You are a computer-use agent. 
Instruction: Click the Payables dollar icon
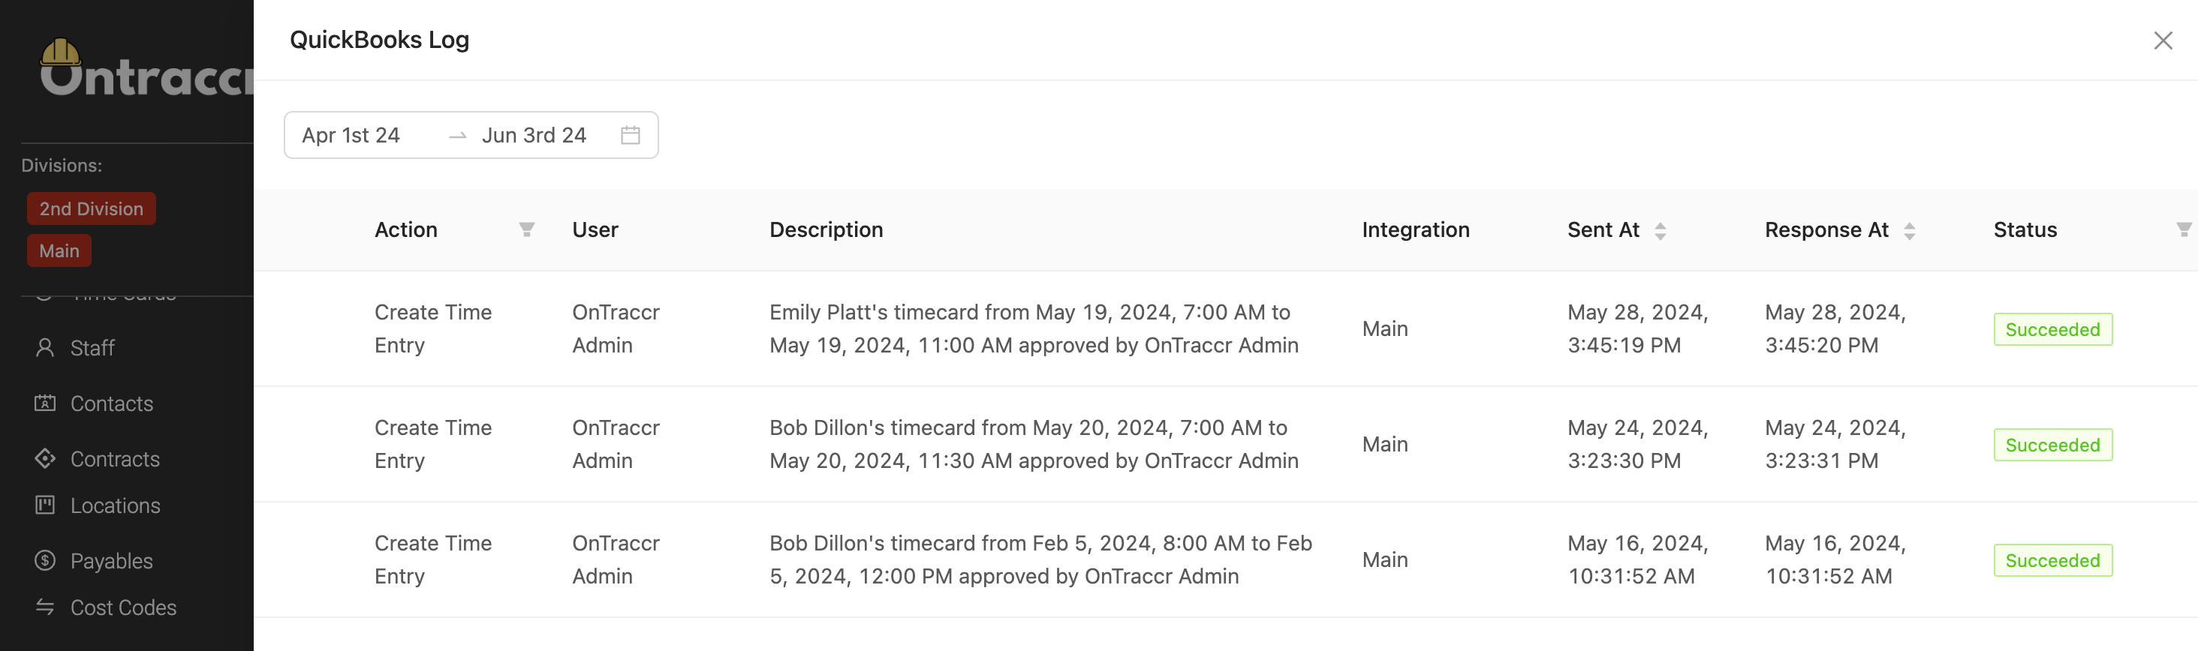[44, 561]
